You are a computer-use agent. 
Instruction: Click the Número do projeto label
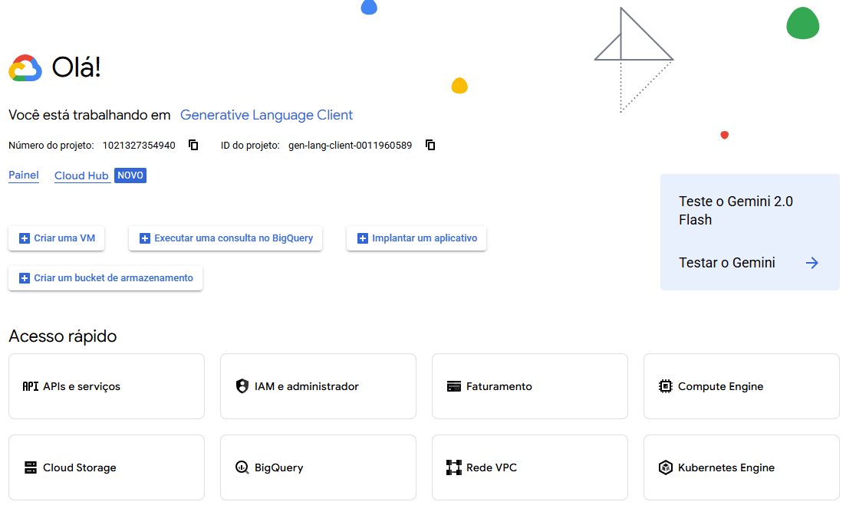51,146
